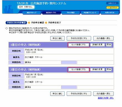Click セット抽選にする for 2番目の申込
122x107 pixels.
click(78, 70)
